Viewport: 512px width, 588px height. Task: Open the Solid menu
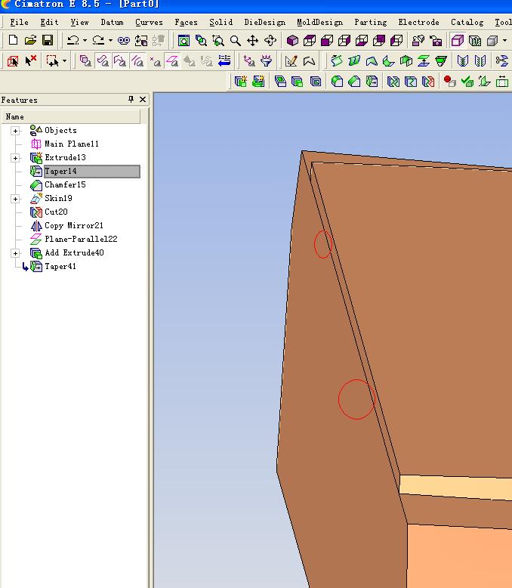pyautogui.click(x=221, y=22)
